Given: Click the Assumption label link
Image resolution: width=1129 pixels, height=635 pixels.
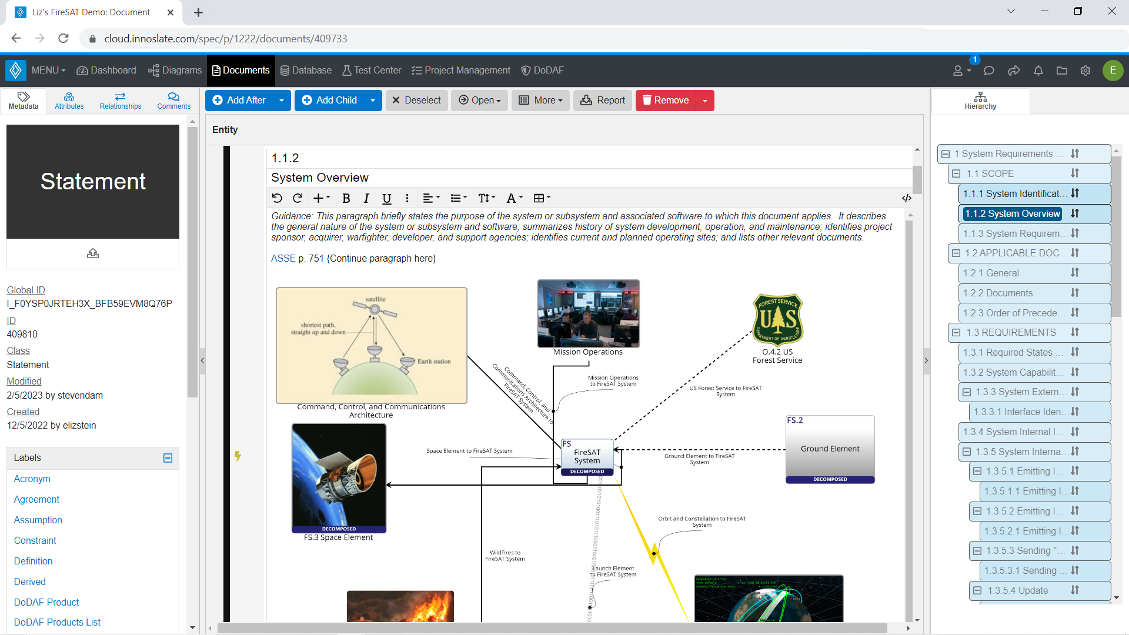Looking at the screenshot, I should coord(38,520).
